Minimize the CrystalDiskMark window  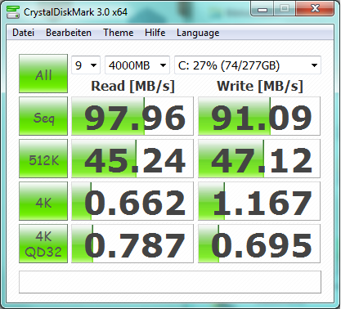262,10
